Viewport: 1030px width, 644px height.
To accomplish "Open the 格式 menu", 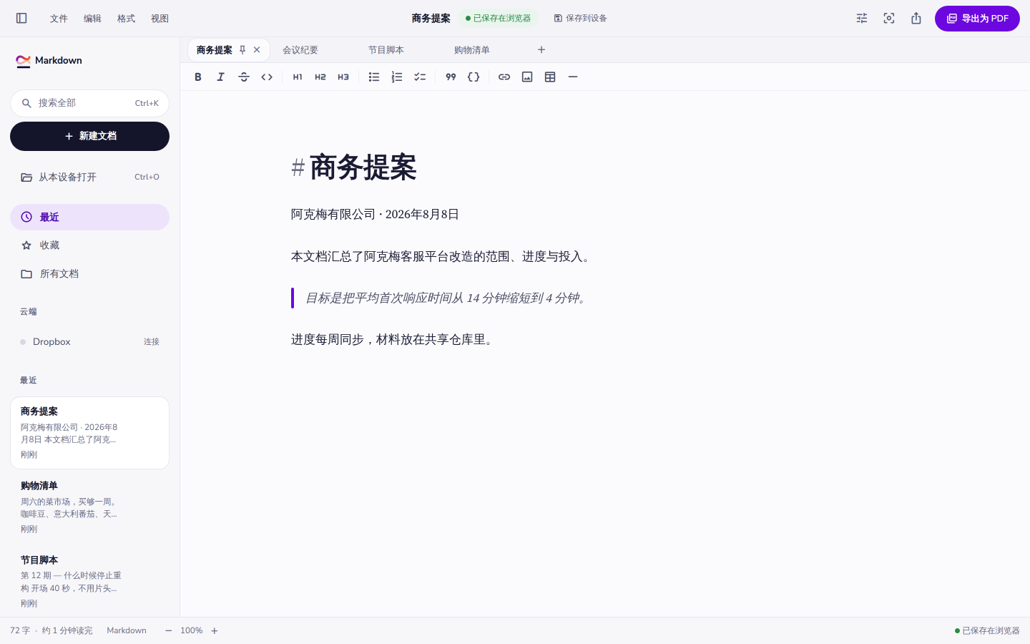I will coord(126,19).
